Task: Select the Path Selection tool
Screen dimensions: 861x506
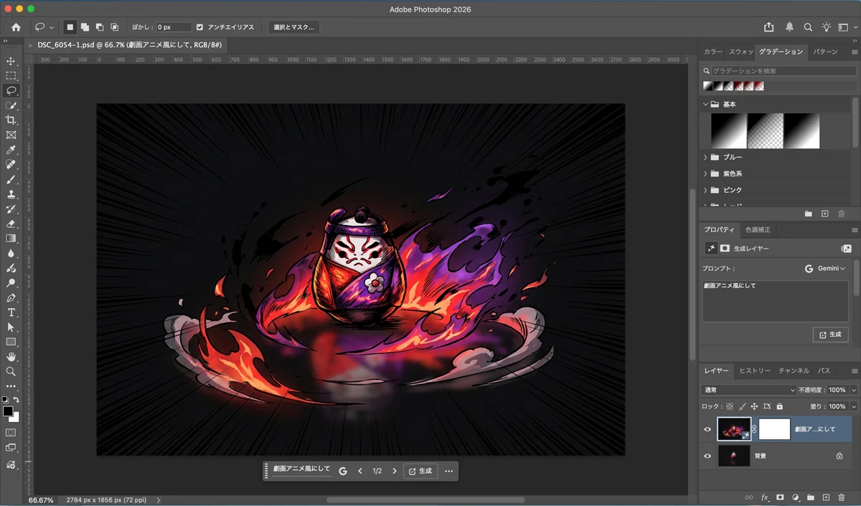Action: (x=11, y=327)
